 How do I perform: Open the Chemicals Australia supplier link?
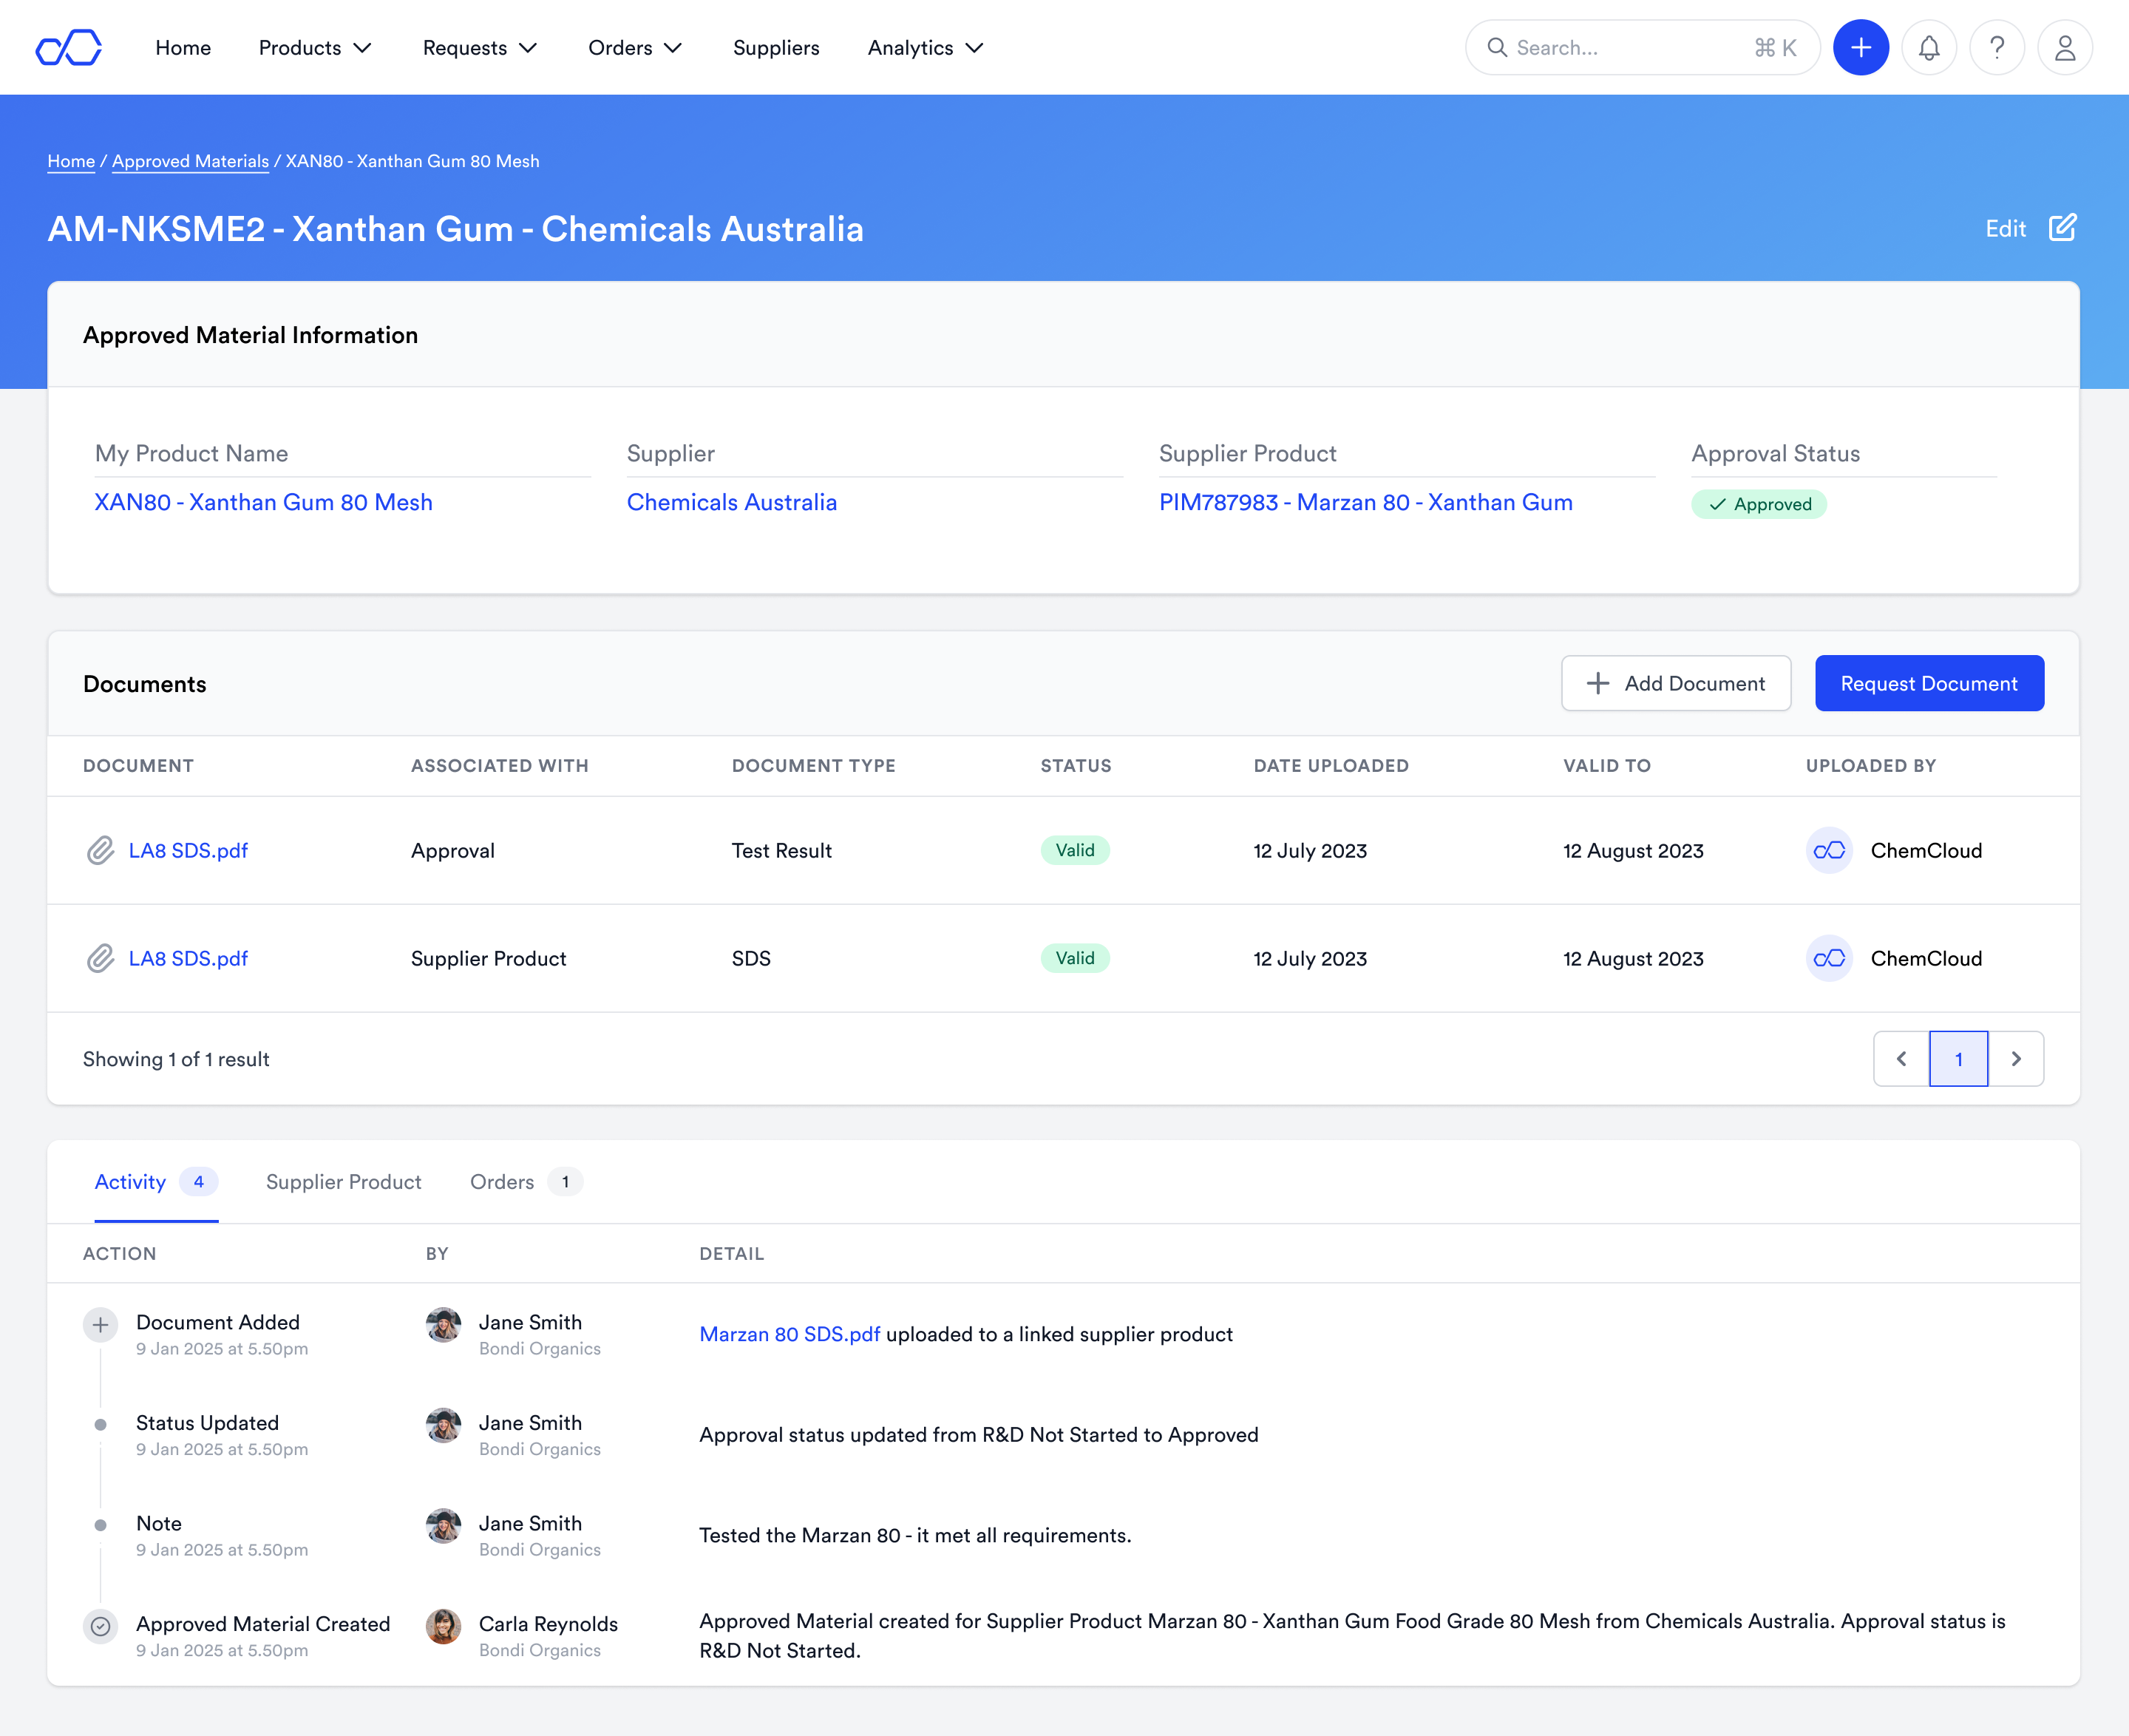(x=732, y=502)
